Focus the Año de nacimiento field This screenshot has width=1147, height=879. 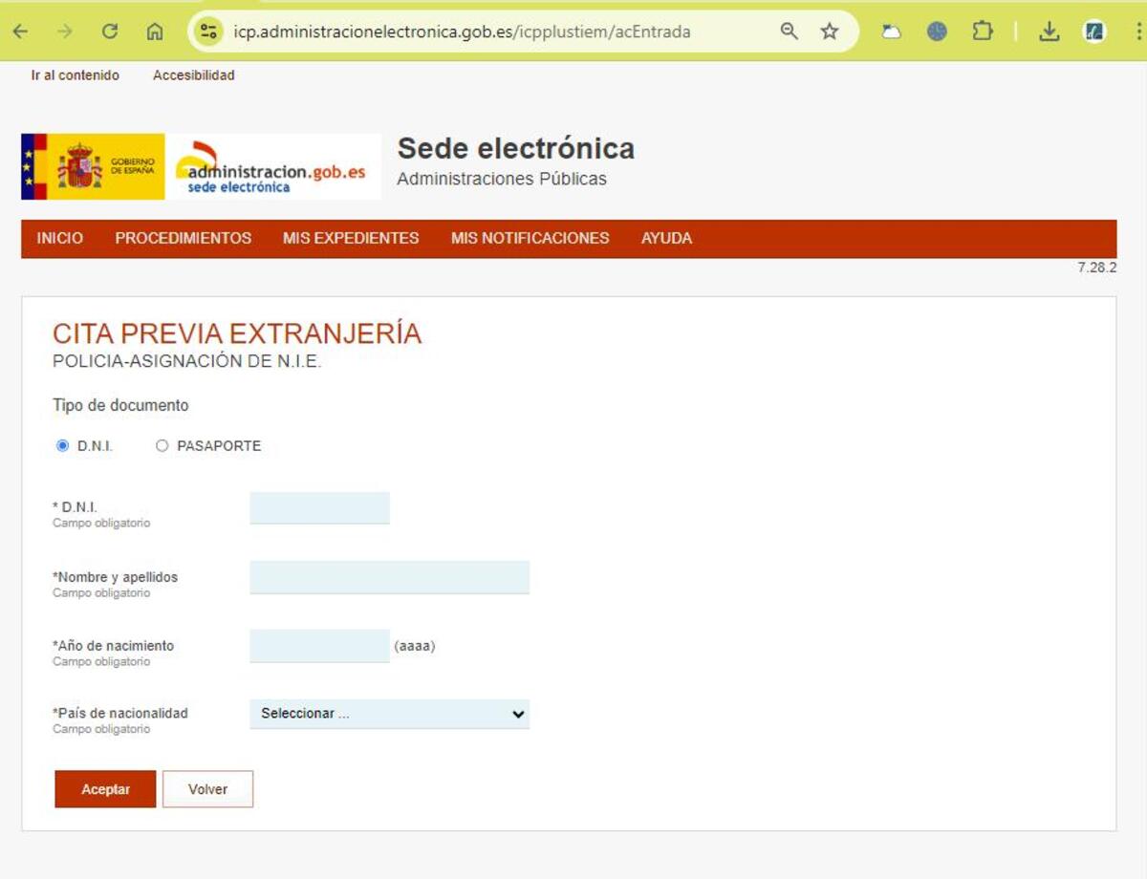click(x=319, y=646)
